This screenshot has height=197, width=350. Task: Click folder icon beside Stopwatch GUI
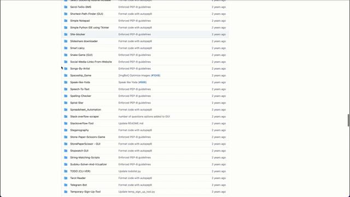66,151
